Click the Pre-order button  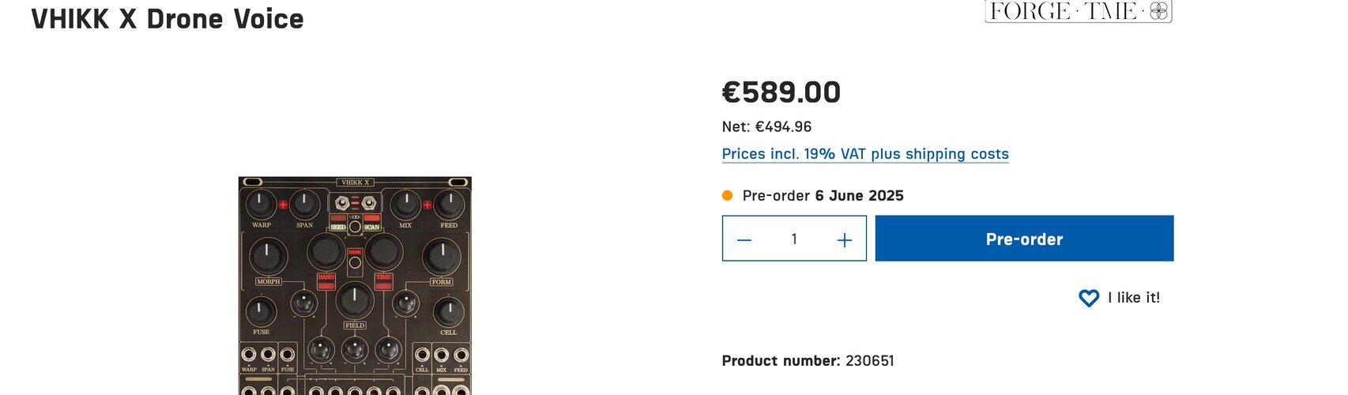coord(1024,239)
